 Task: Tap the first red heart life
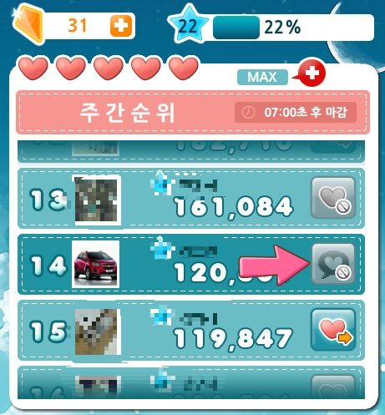point(33,68)
